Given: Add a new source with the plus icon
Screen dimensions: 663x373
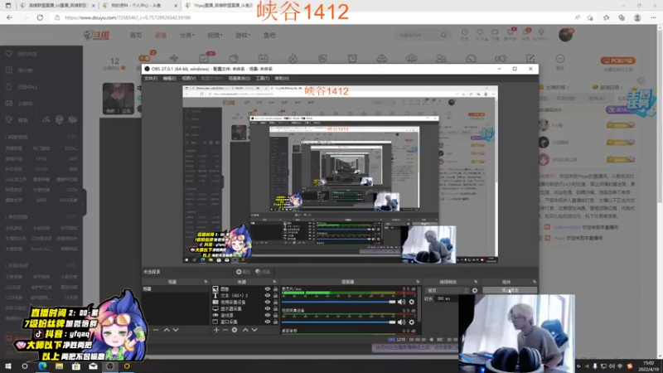Looking at the screenshot, I should [x=216, y=330].
